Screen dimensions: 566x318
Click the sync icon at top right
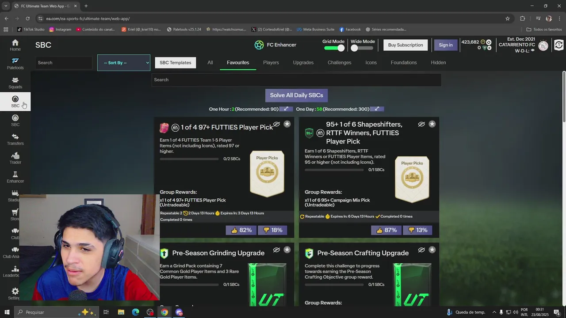[559, 45]
